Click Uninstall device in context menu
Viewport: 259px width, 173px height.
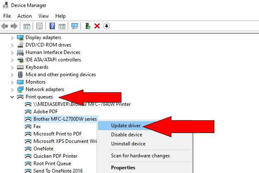tap(128, 144)
